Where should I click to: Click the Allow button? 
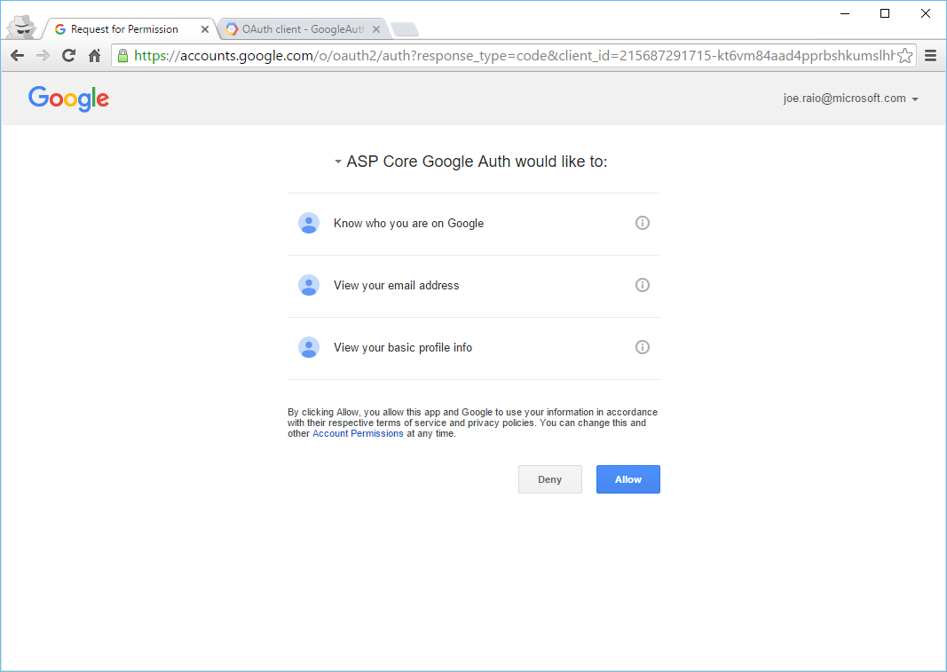click(628, 479)
